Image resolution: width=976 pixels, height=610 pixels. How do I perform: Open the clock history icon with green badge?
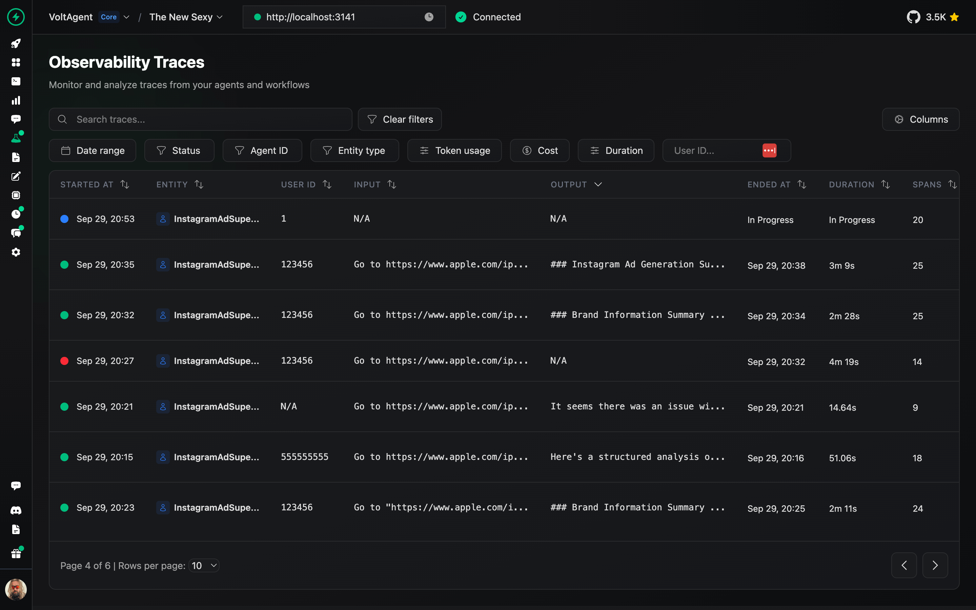point(16,214)
